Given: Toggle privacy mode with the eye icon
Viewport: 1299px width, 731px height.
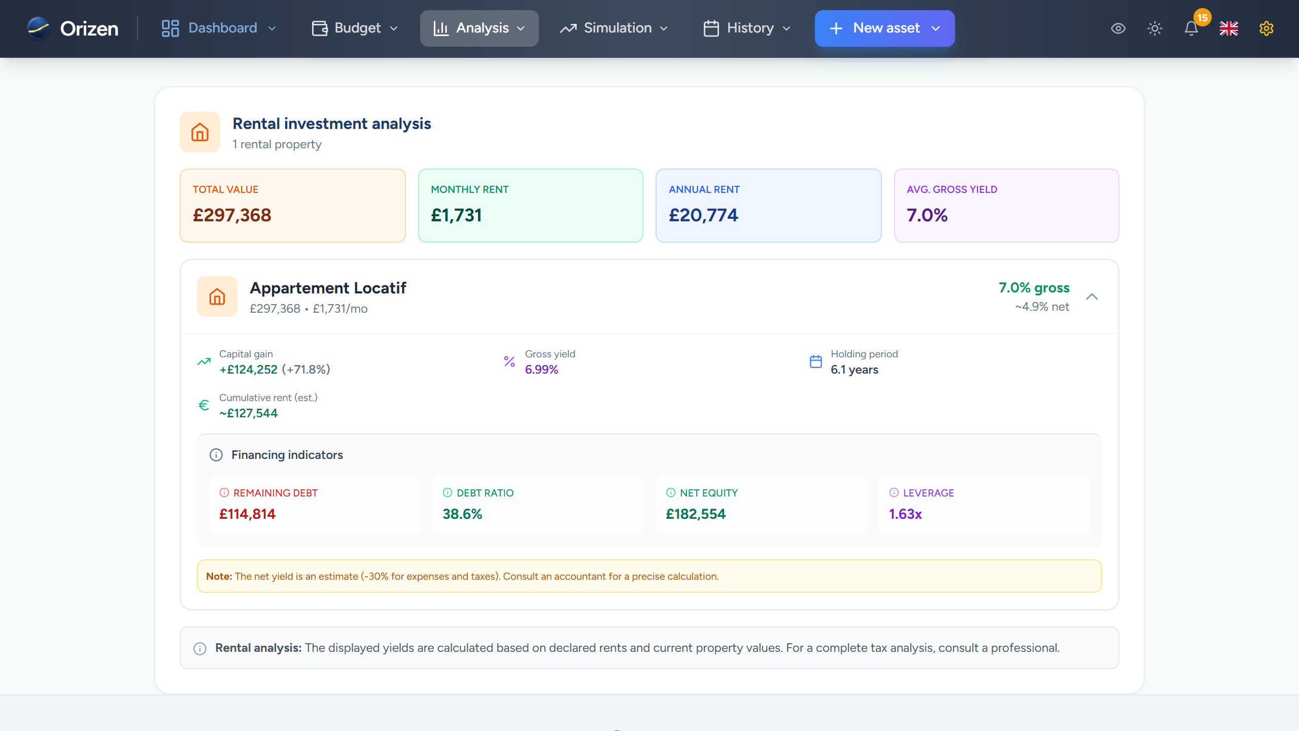Looking at the screenshot, I should [1118, 28].
